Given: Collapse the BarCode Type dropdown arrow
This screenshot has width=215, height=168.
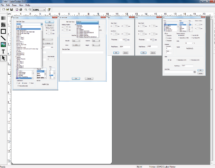Looking at the screenshot, I should [42, 24].
